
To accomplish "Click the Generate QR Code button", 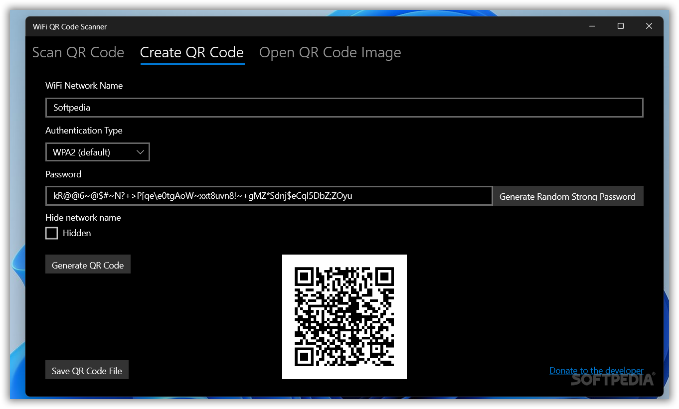I will tap(88, 265).
